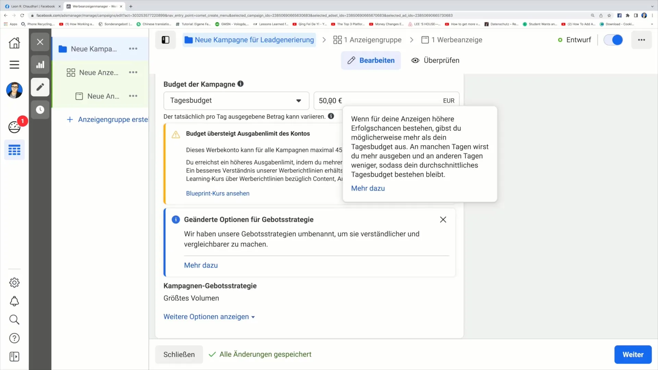Select Neue Anze... ad set in tree
The width and height of the screenshot is (658, 370).
[x=98, y=72]
